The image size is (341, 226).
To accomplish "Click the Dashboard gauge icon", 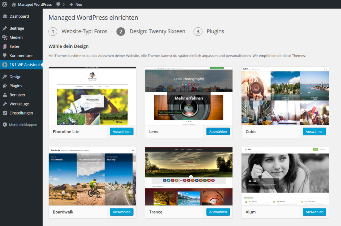I will click(x=5, y=16).
